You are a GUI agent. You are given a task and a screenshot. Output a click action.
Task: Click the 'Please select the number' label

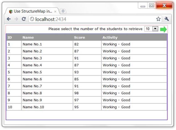pyautogui.click(x=95, y=29)
